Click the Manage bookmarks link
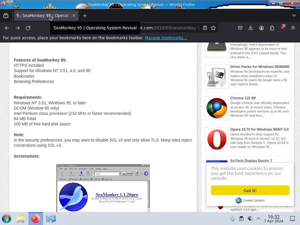 [166, 38]
